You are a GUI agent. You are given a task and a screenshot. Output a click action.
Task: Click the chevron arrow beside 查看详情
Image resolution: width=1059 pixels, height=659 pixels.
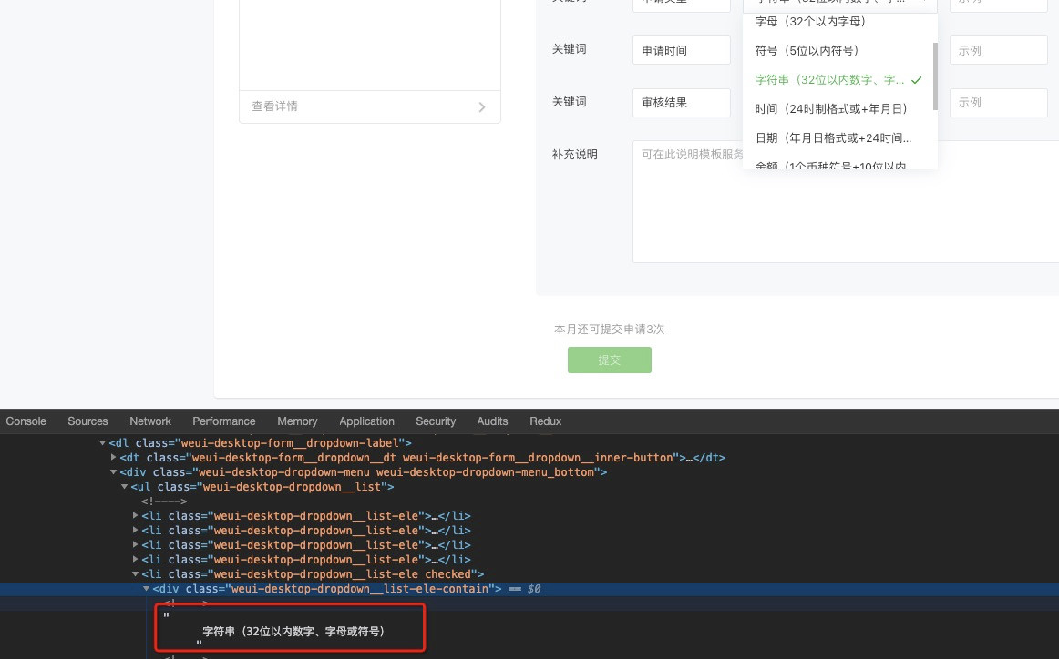(x=481, y=106)
